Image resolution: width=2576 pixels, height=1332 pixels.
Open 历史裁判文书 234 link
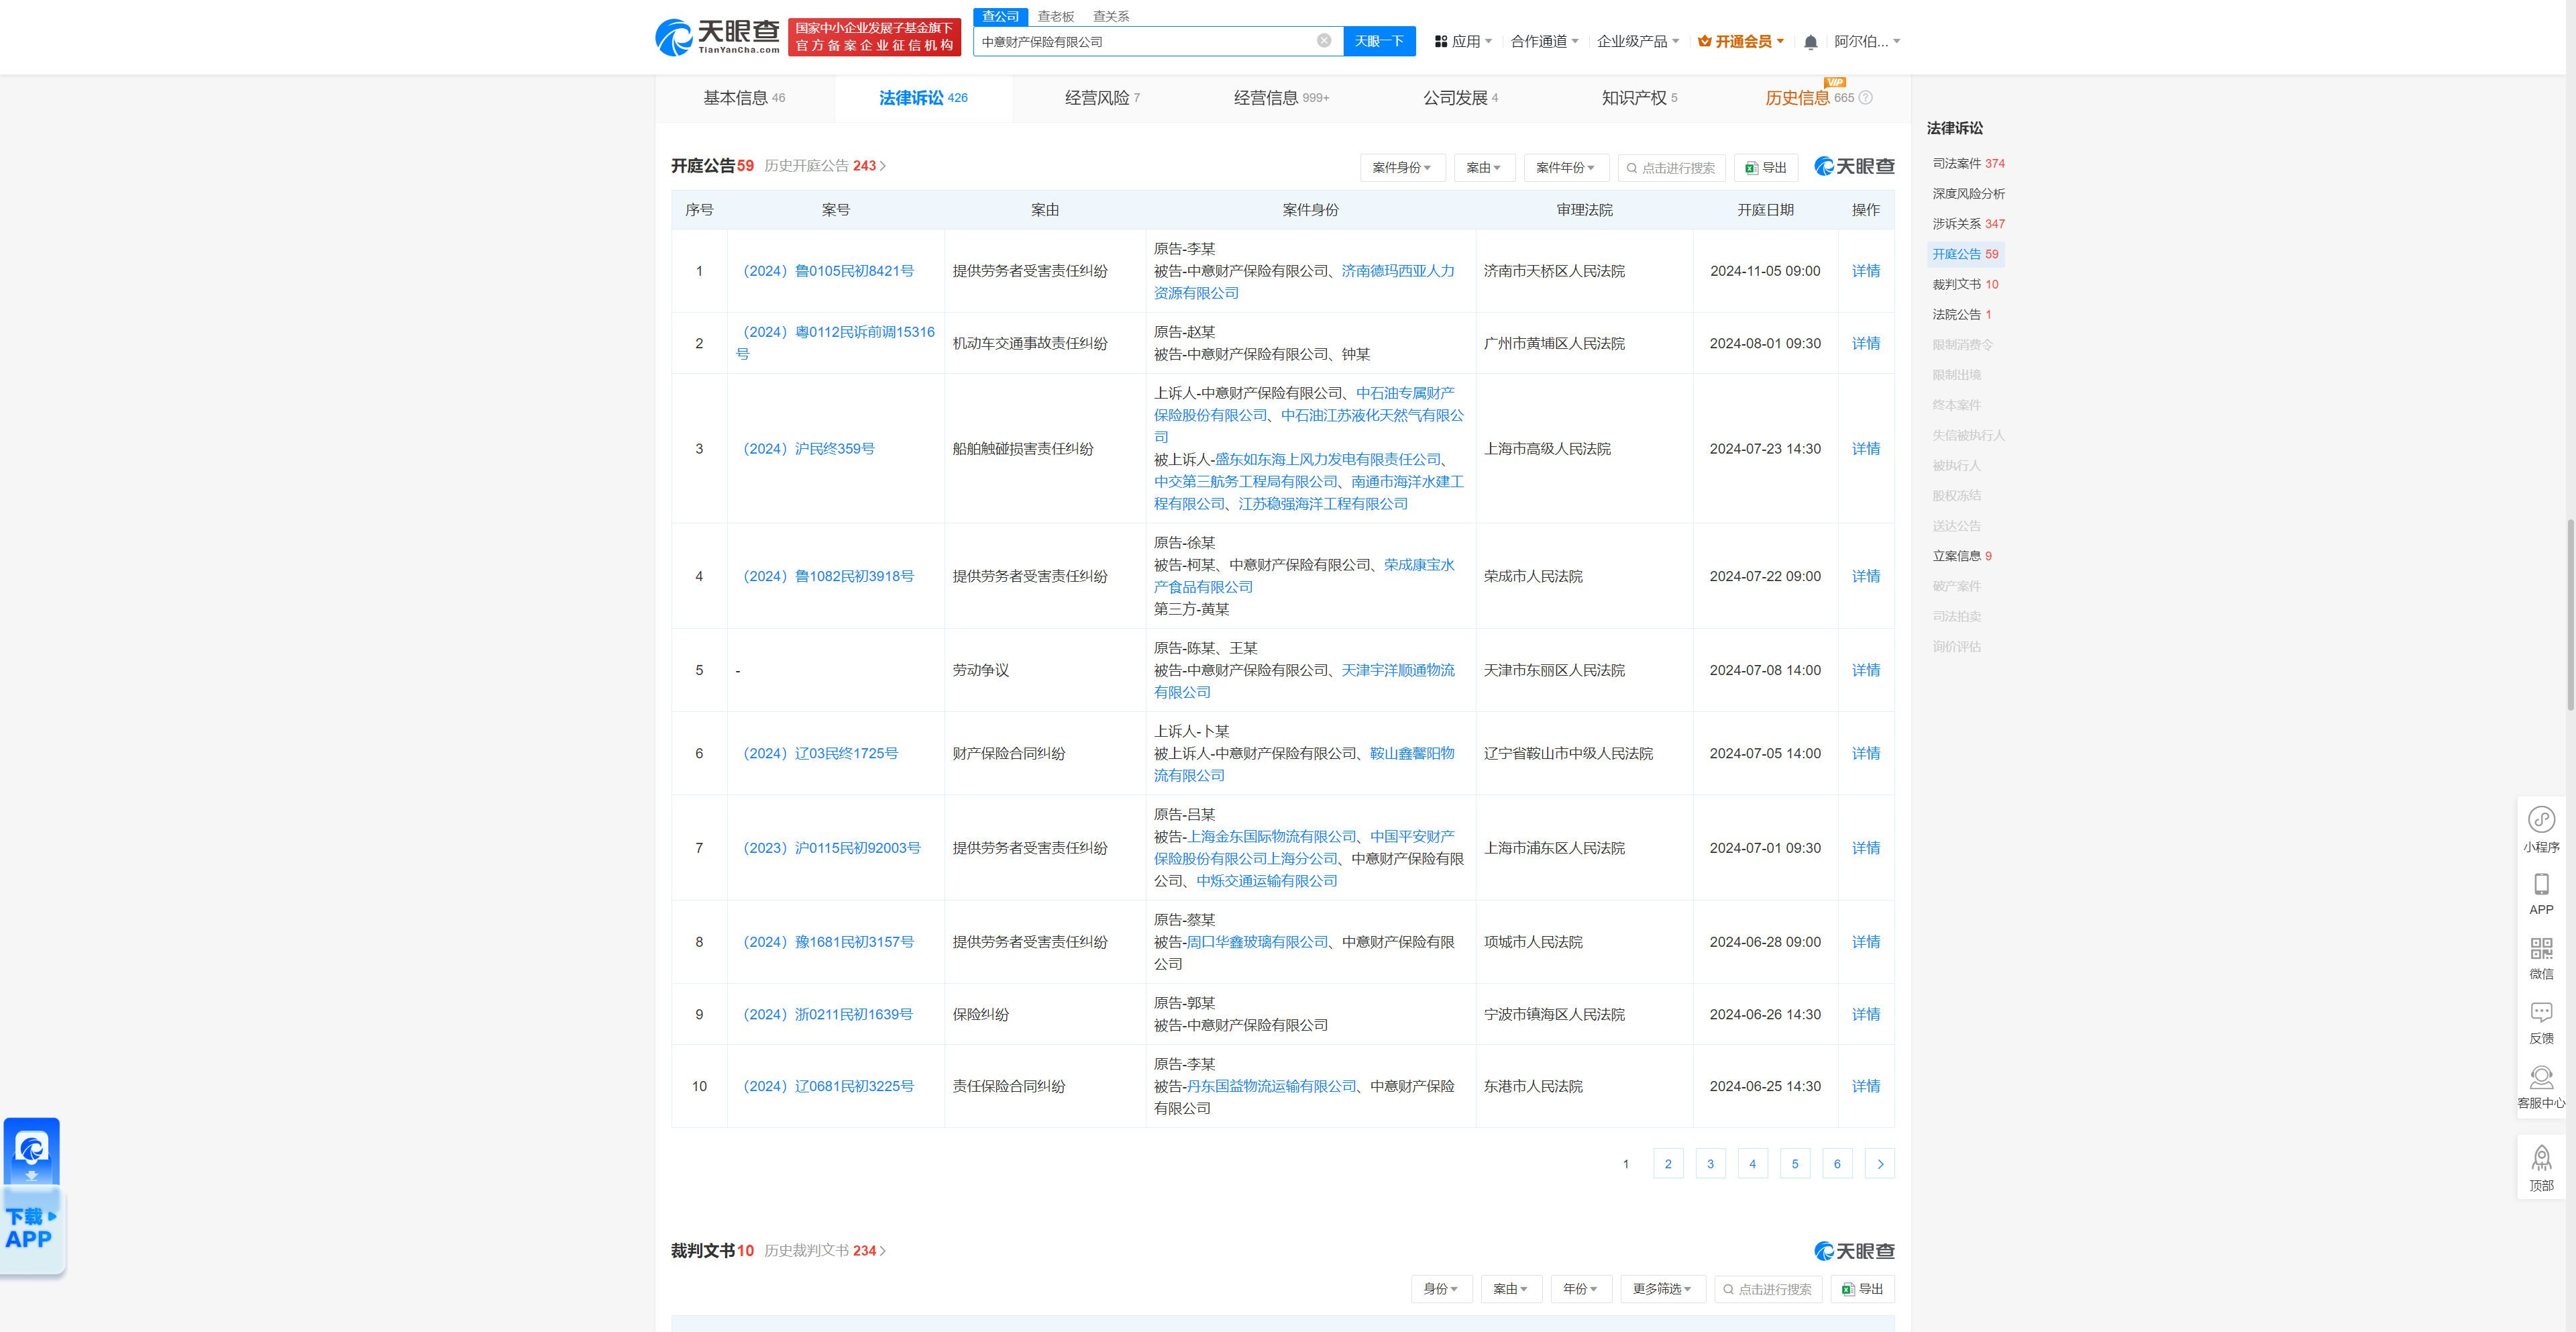pyautogui.click(x=825, y=1251)
